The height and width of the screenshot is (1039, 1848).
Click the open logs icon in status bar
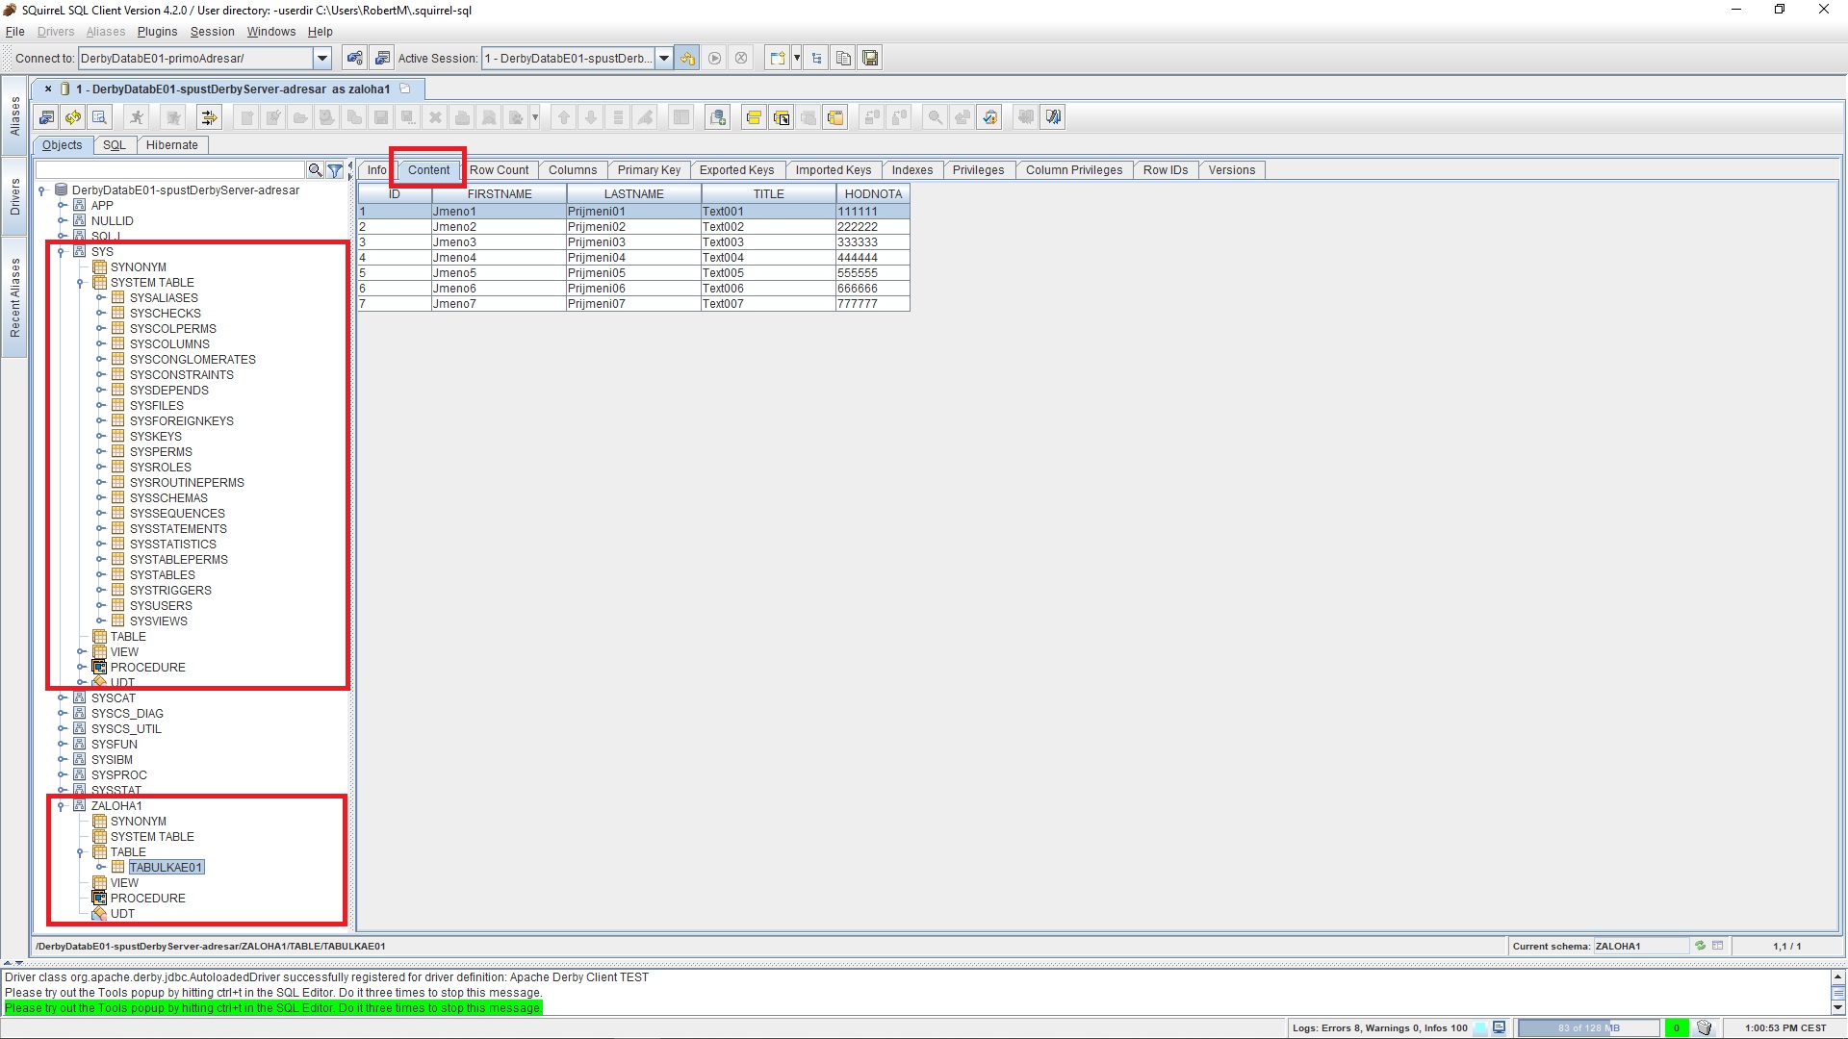1499,1027
